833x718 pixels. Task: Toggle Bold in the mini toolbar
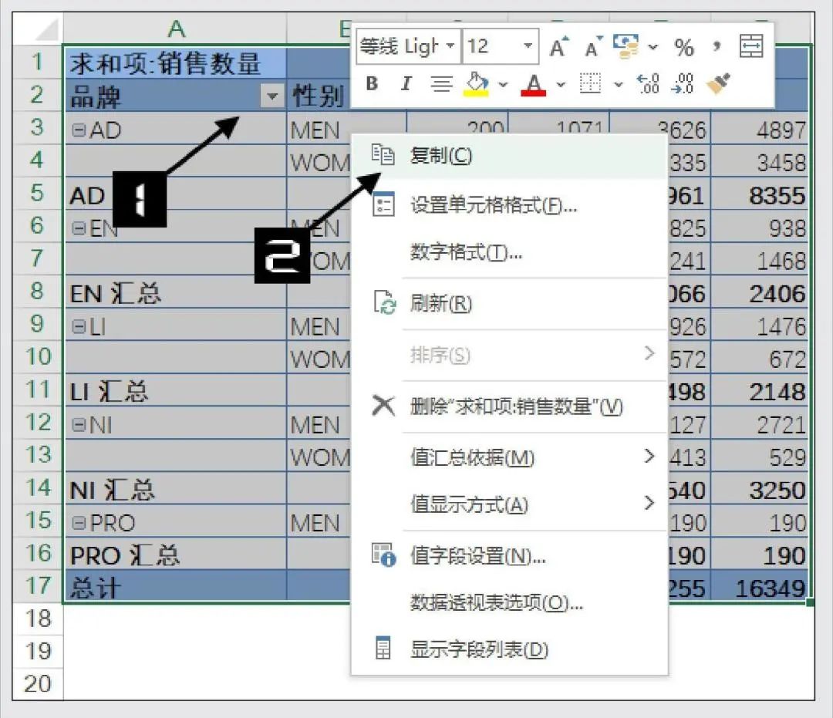click(x=372, y=83)
